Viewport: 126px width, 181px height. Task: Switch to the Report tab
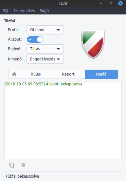point(68,74)
